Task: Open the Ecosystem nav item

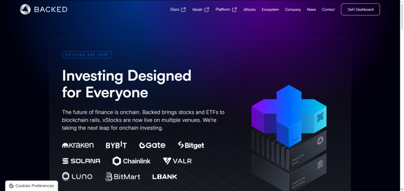Action: (270, 9)
